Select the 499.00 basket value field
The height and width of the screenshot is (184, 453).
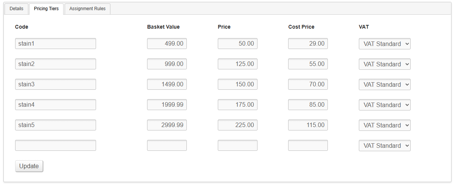pos(167,44)
